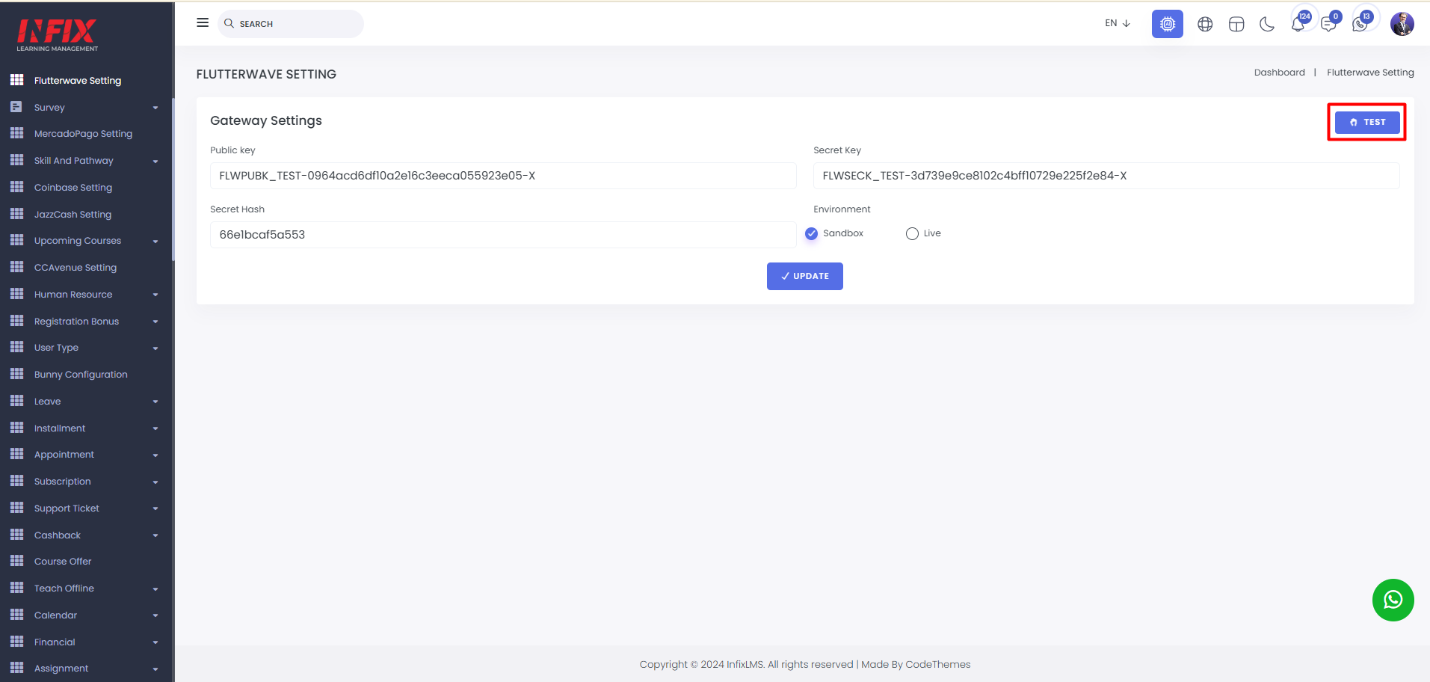
Task: Click the Infix LMS logo
Action: pos(57,34)
